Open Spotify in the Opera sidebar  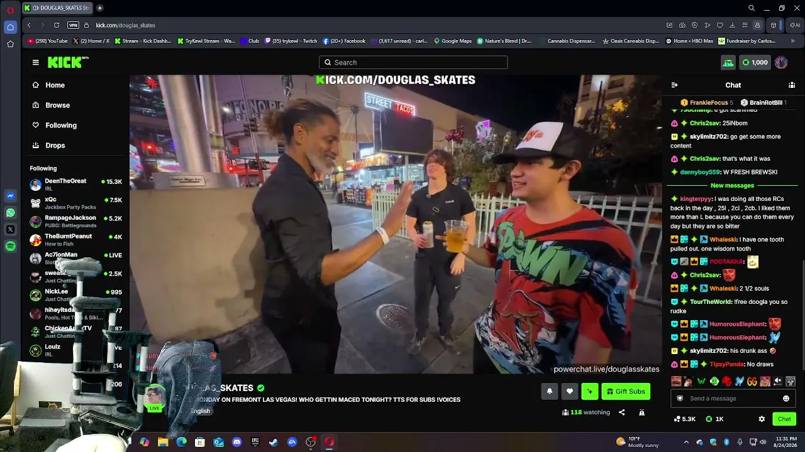(10, 247)
